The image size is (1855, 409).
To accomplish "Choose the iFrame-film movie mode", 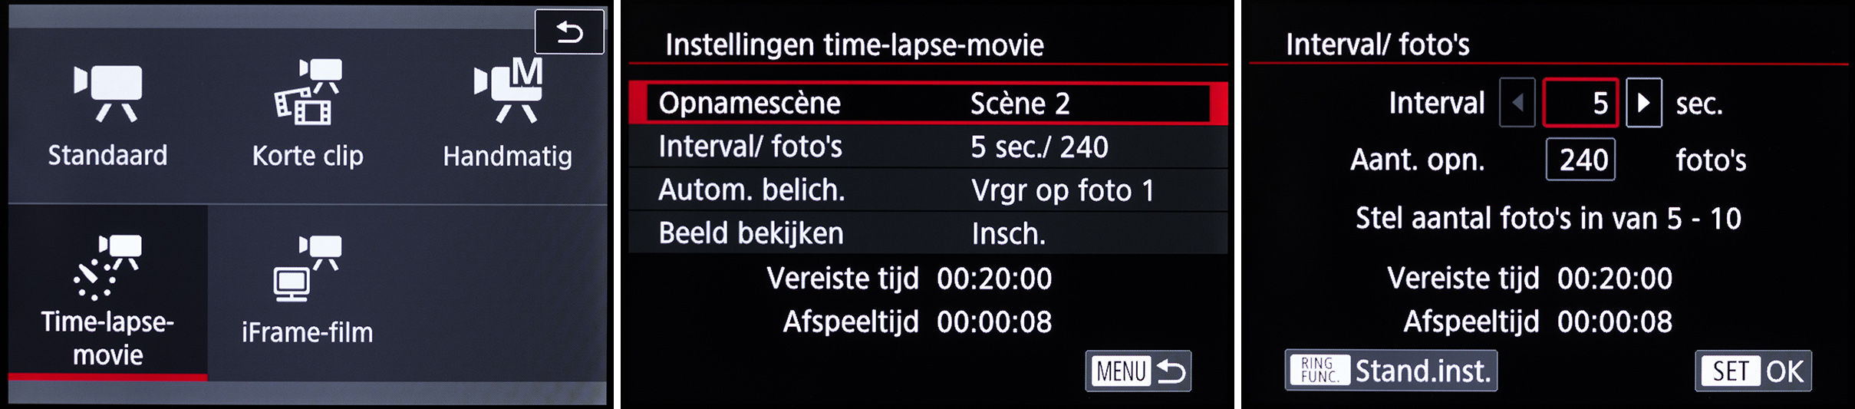I will pyautogui.click(x=307, y=292).
